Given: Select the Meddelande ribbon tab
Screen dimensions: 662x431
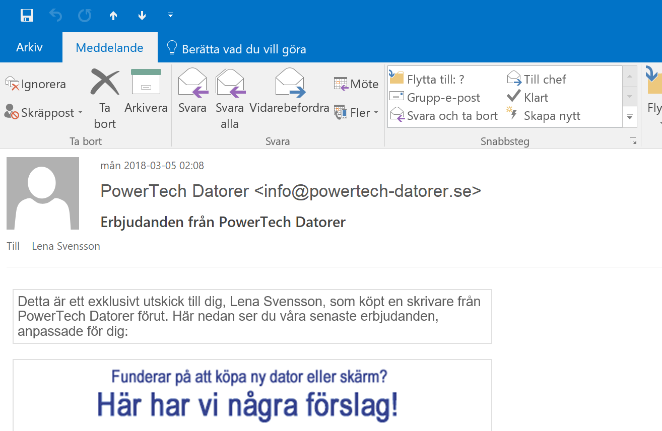Looking at the screenshot, I should [x=109, y=48].
